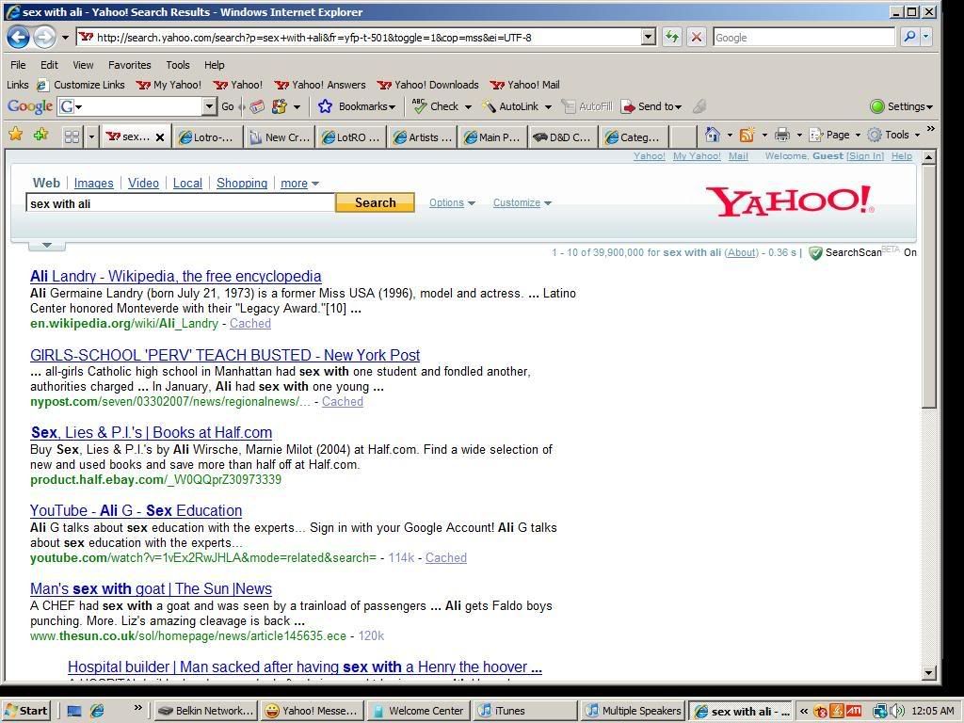This screenshot has height=723, width=964.
Task: Switch to the D&D C... tab
Action: 565,137
